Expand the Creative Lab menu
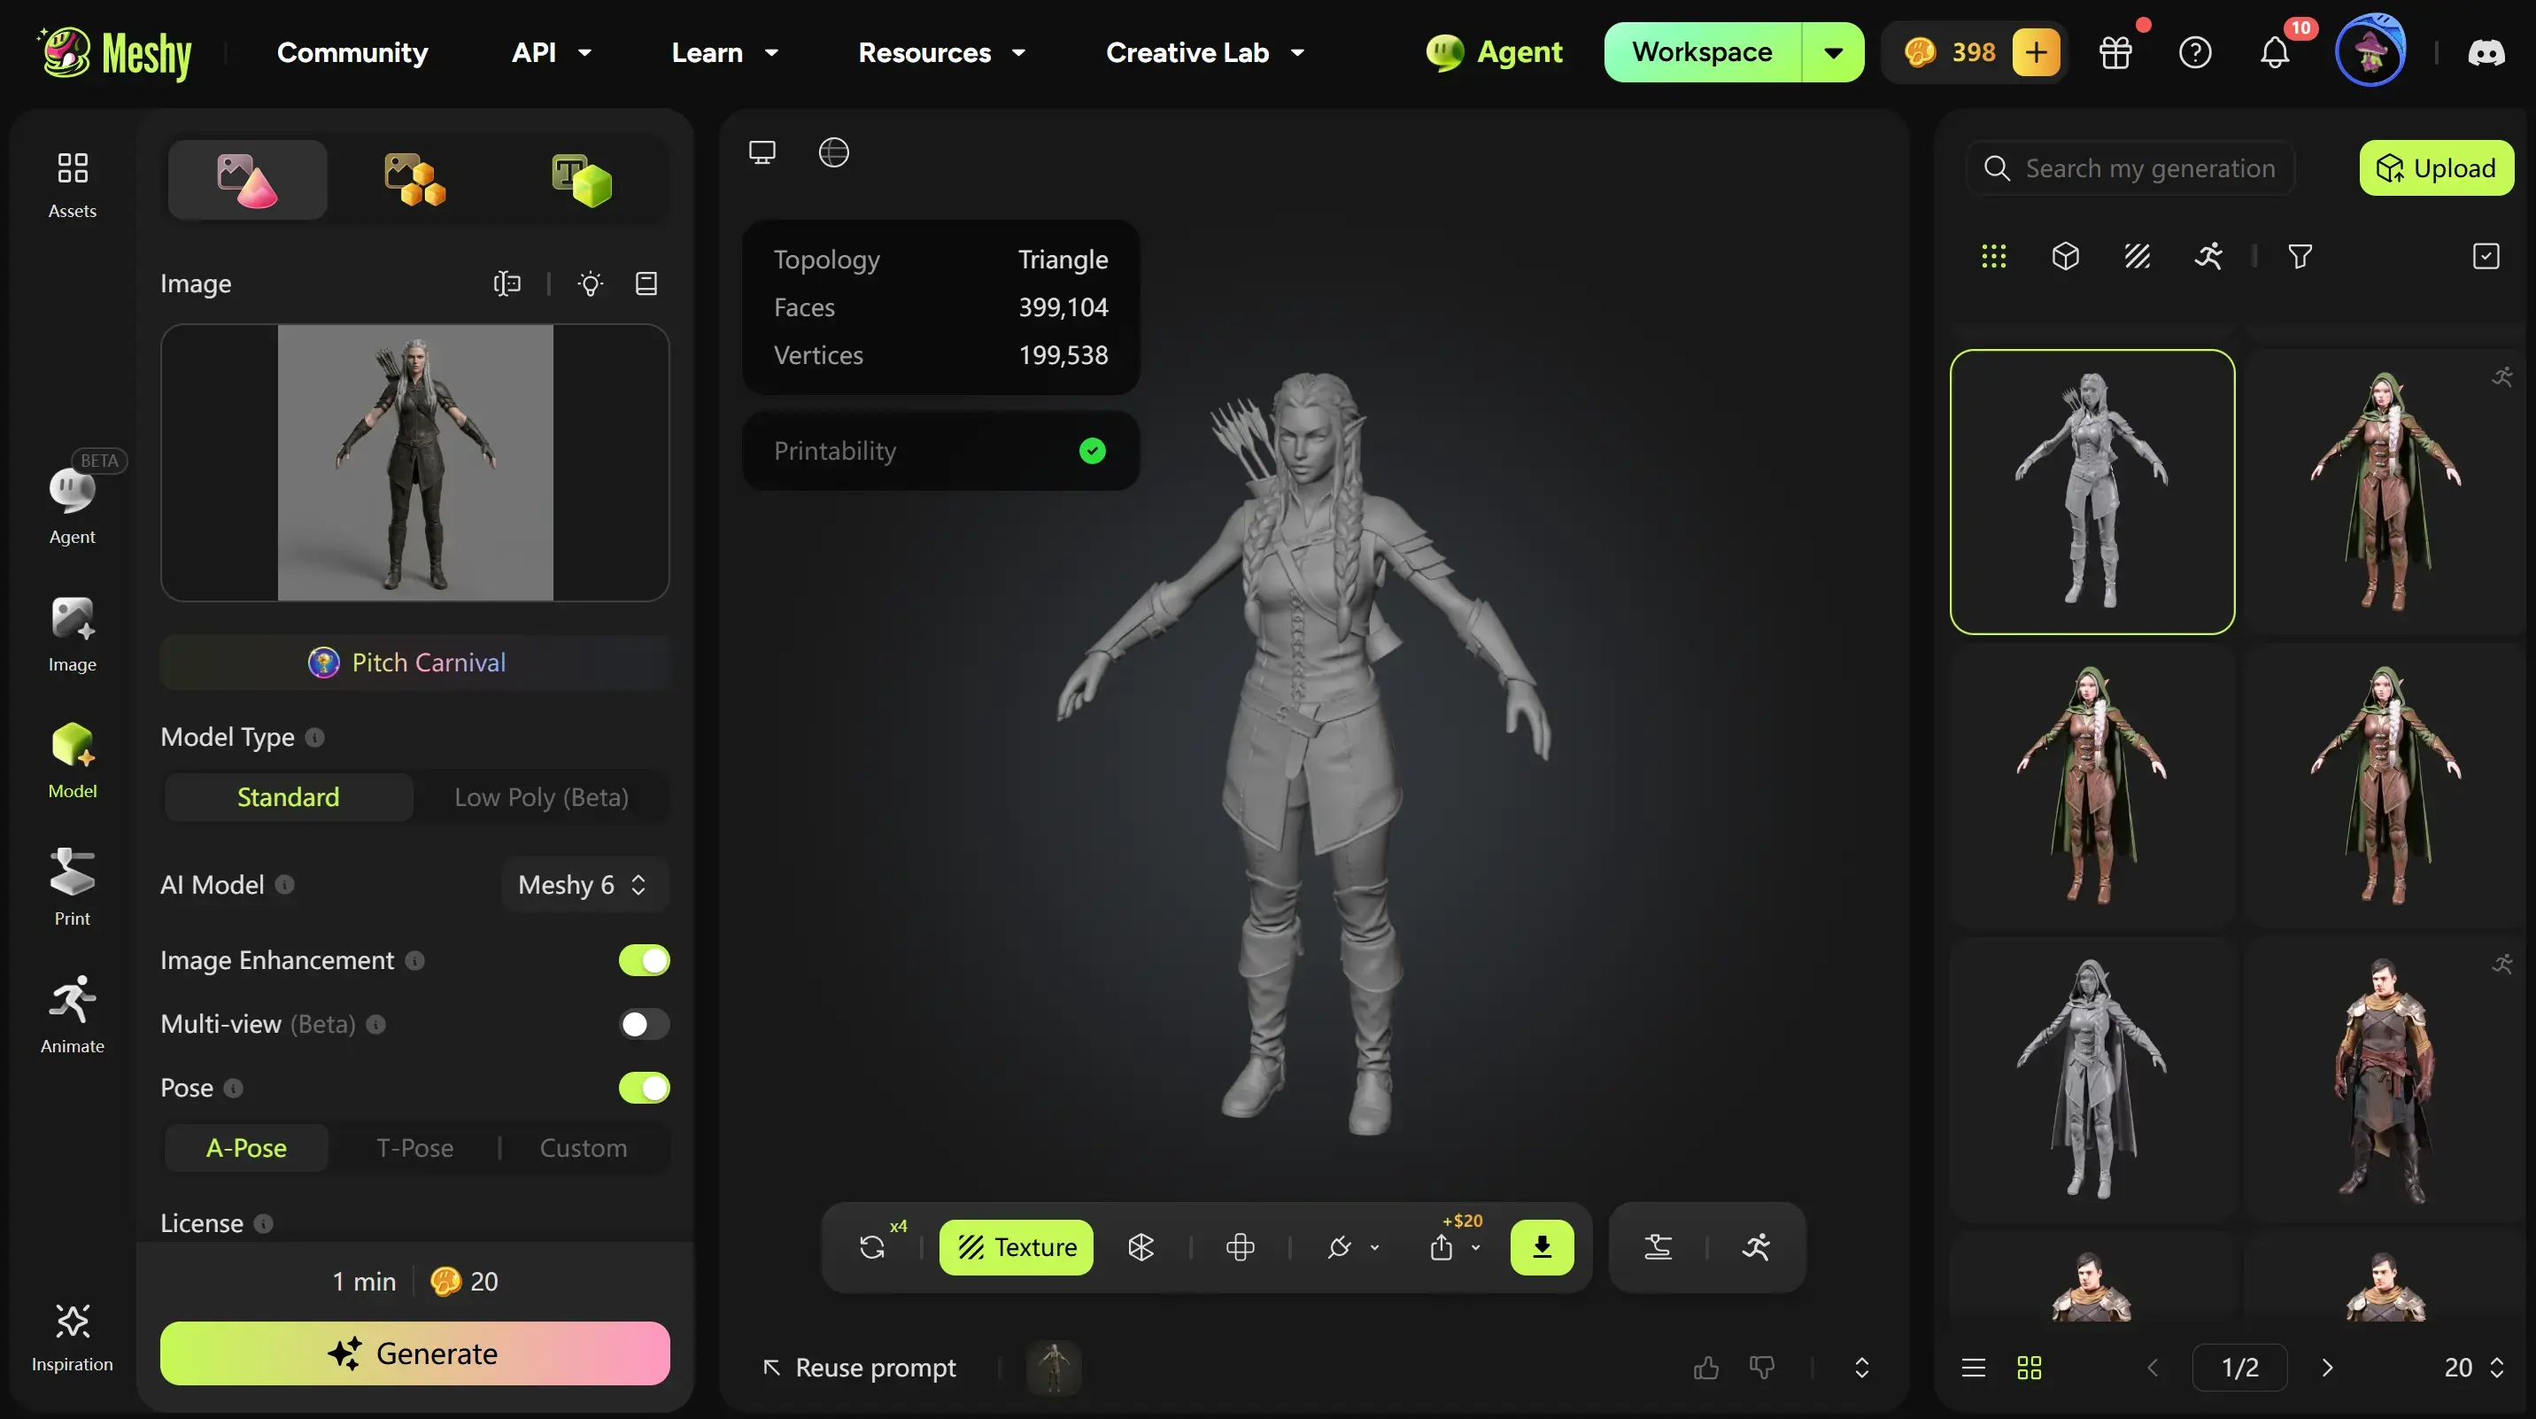This screenshot has width=2536, height=1419. (x=1205, y=52)
